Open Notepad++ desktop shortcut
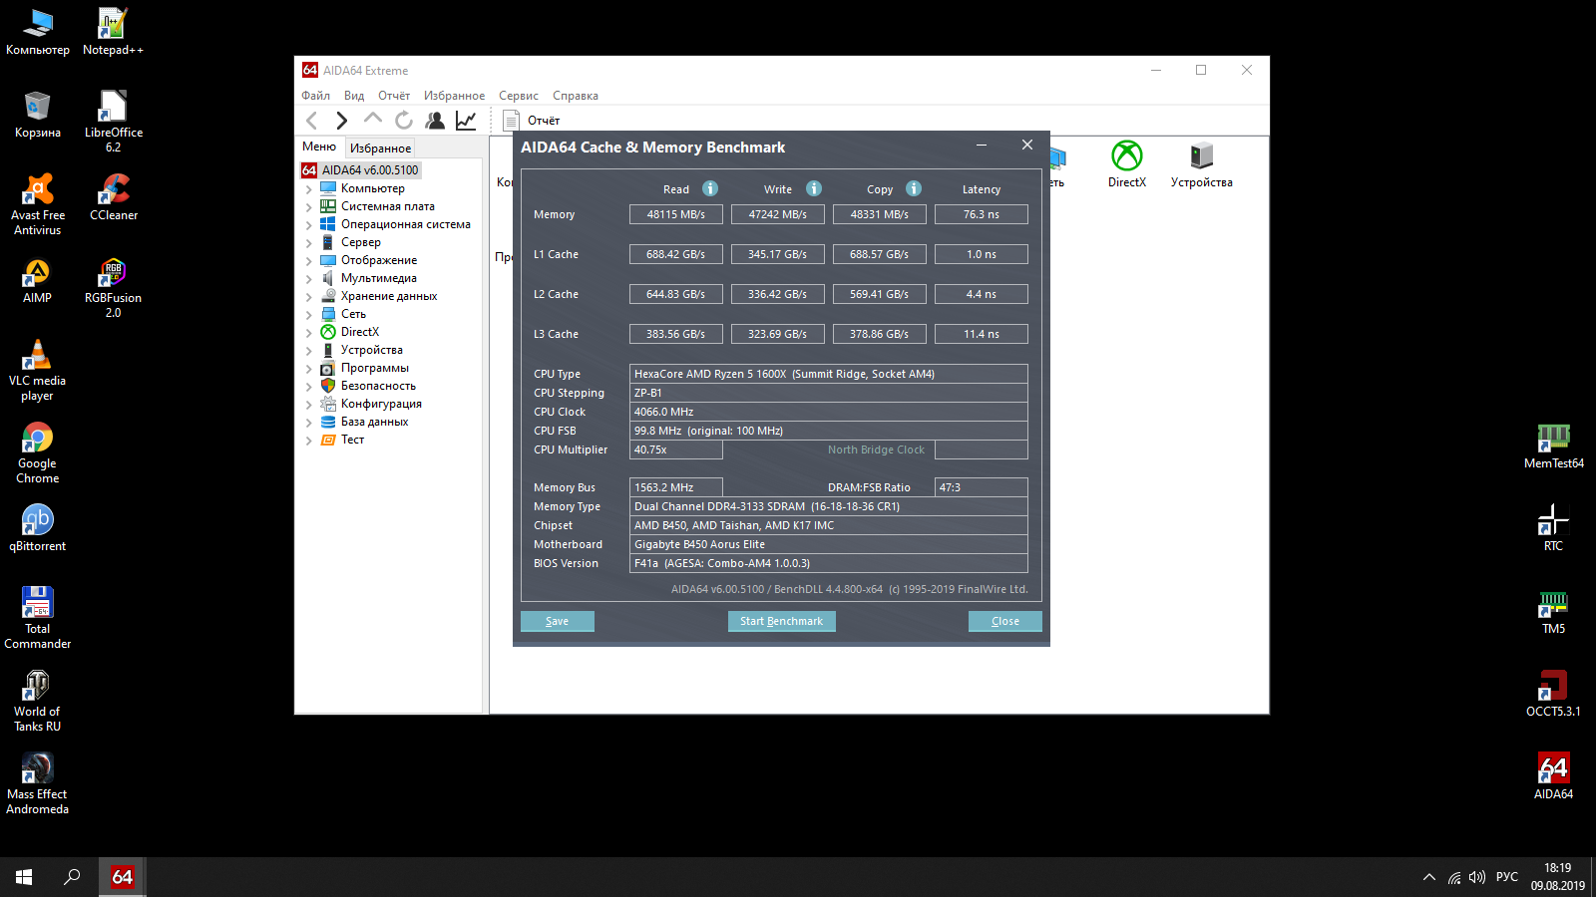1596x897 pixels. click(x=113, y=31)
